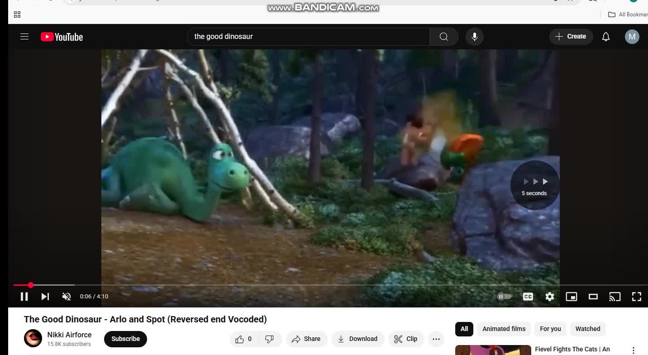Image resolution: width=648 pixels, height=355 pixels.
Task: Open the account avatar menu
Action: 632,37
